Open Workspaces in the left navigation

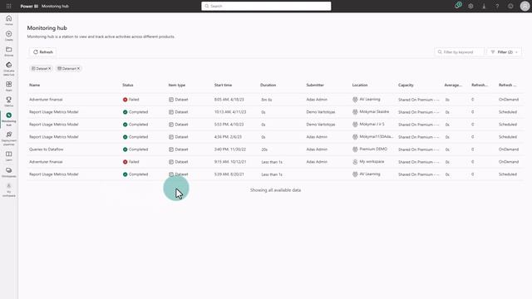[9, 172]
